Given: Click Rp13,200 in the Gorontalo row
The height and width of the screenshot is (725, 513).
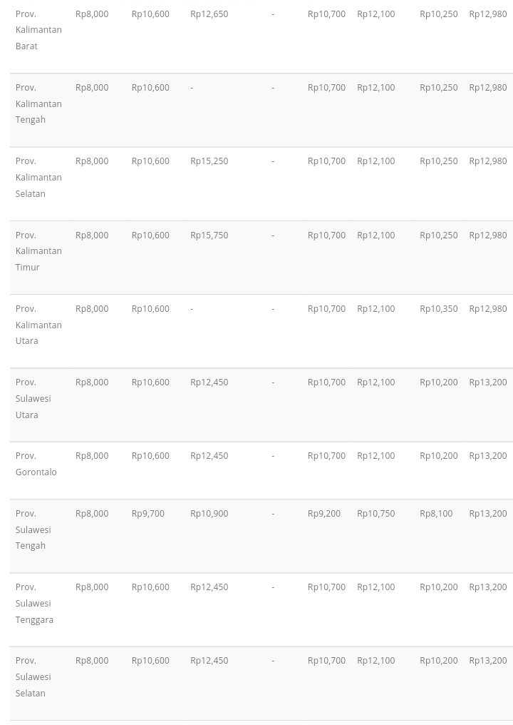Looking at the screenshot, I should [x=487, y=456].
